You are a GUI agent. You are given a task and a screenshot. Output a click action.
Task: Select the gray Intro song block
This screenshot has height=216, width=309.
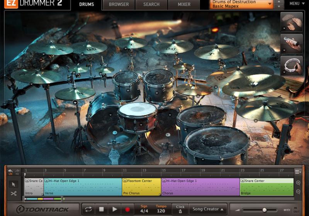34,187
